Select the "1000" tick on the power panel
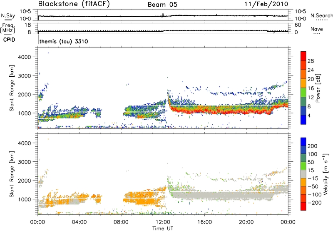 (x=24, y=113)
